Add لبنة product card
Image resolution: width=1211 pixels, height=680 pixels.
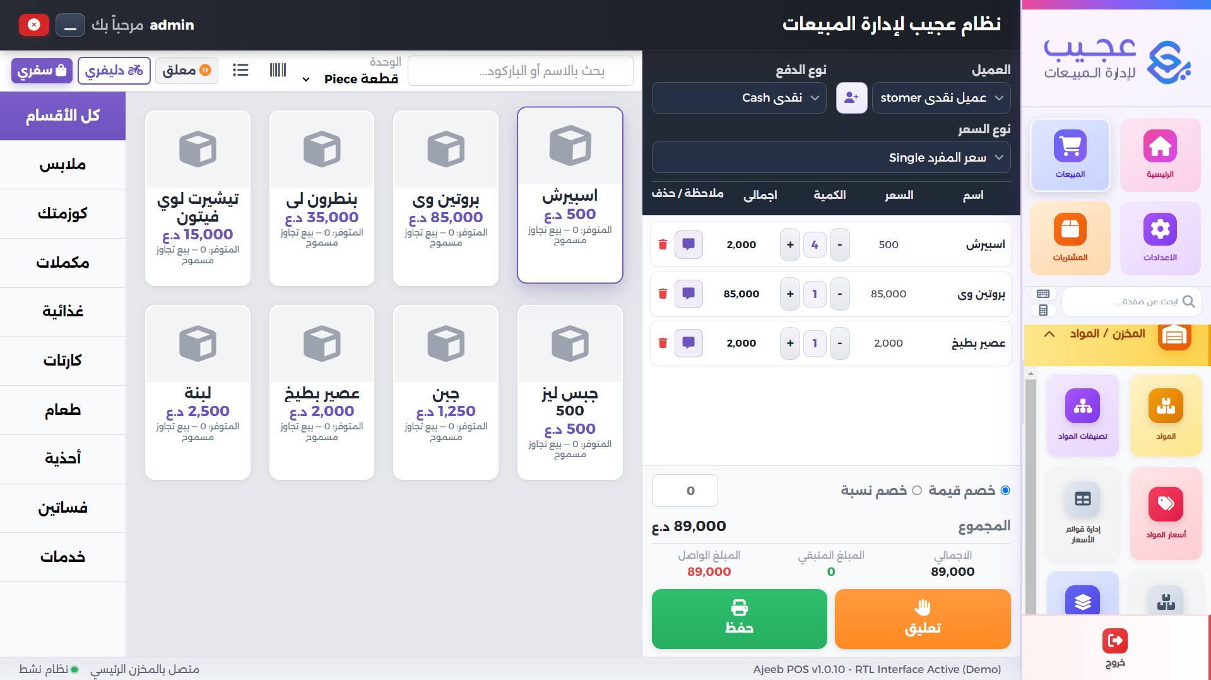click(x=198, y=392)
